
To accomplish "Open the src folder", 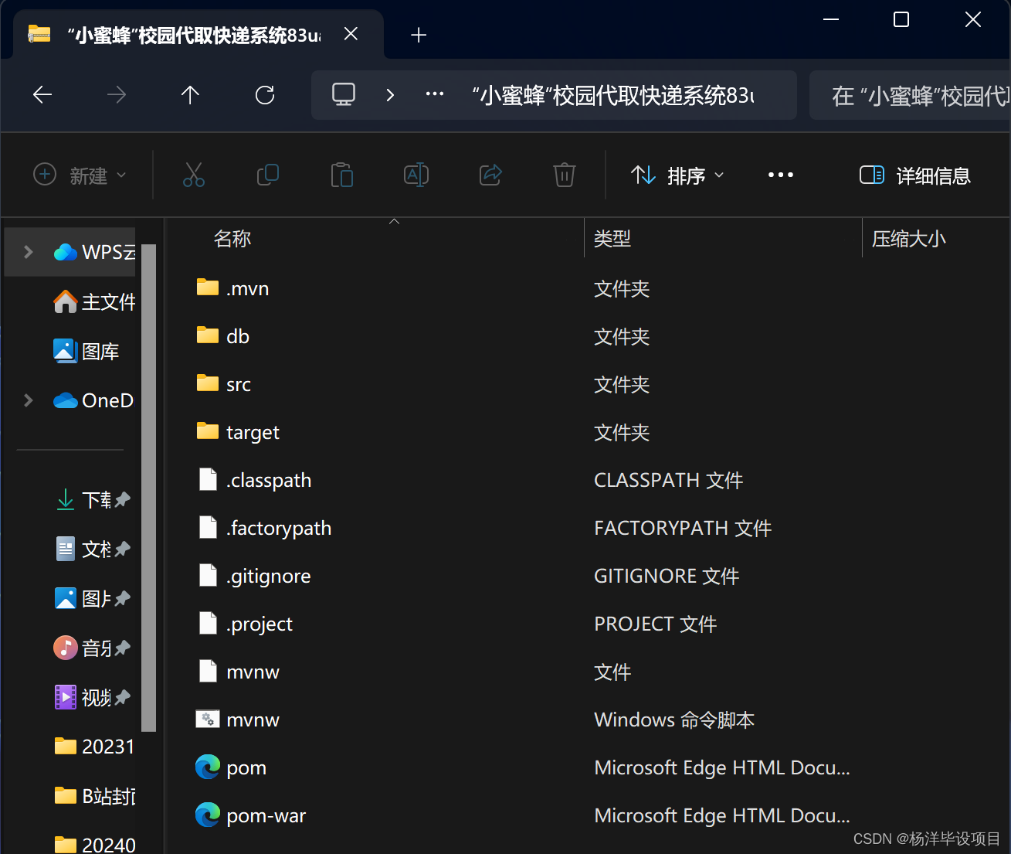I will pos(238,383).
